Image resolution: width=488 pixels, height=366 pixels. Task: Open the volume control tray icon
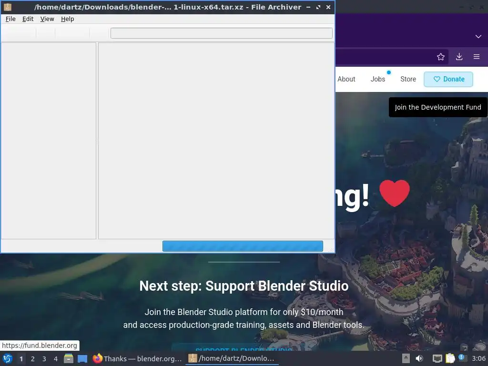tap(419, 358)
